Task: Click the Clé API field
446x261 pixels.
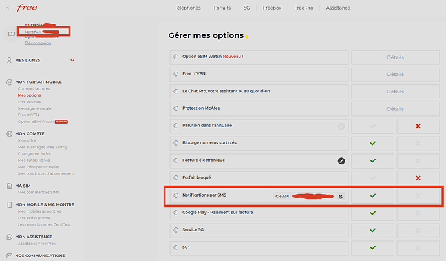Action: [305, 196]
